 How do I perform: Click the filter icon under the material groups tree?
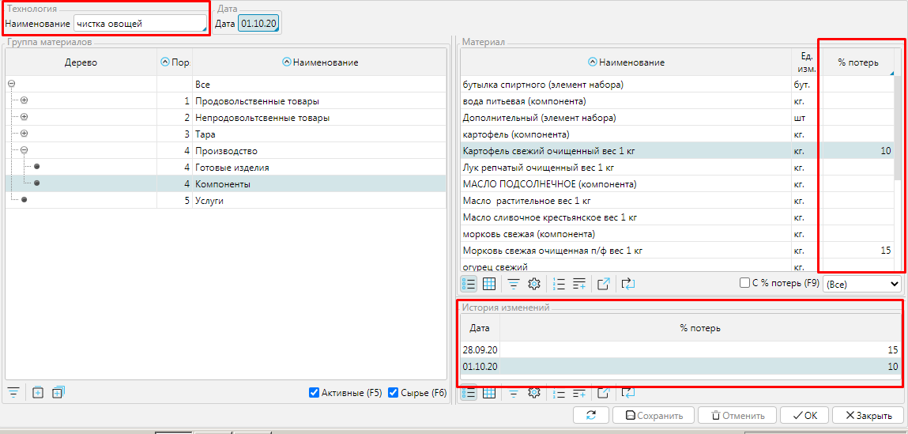[13, 392]
